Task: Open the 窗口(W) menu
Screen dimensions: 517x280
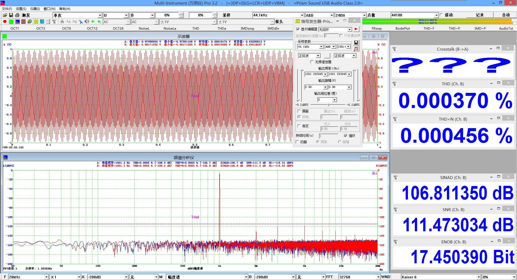Action: point(50,9)
